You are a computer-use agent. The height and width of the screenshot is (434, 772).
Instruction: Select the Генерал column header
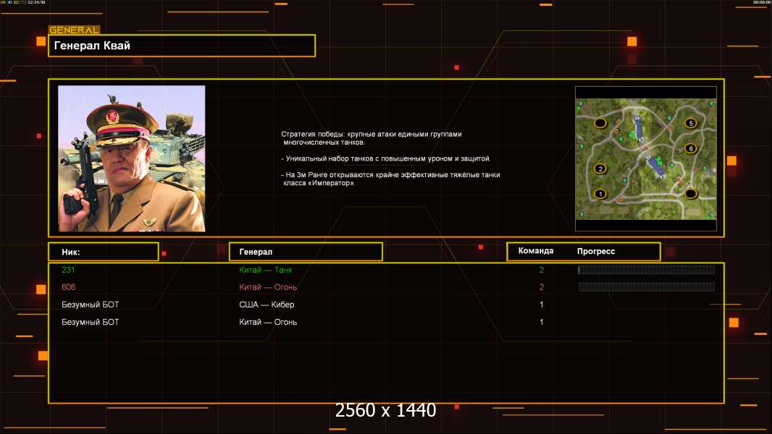click(x=306, y=252)
